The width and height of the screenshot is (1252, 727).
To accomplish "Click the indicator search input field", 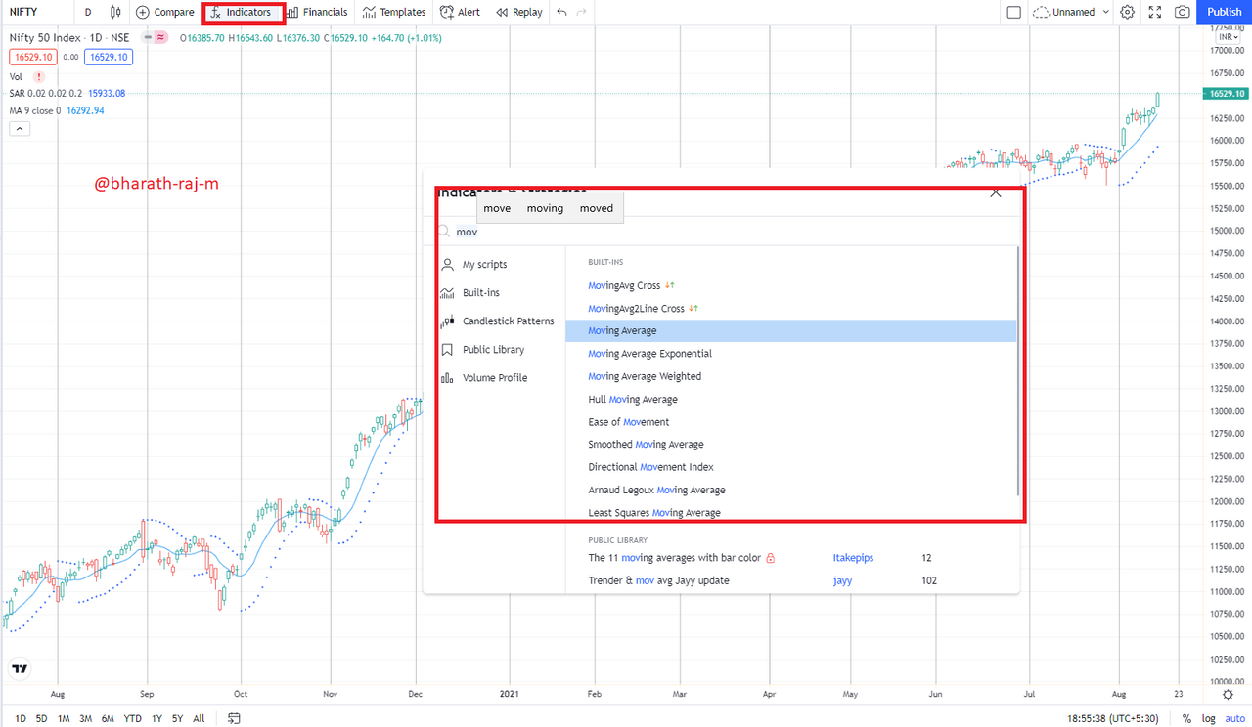I will pyautogui.click(x=724, y=232).
